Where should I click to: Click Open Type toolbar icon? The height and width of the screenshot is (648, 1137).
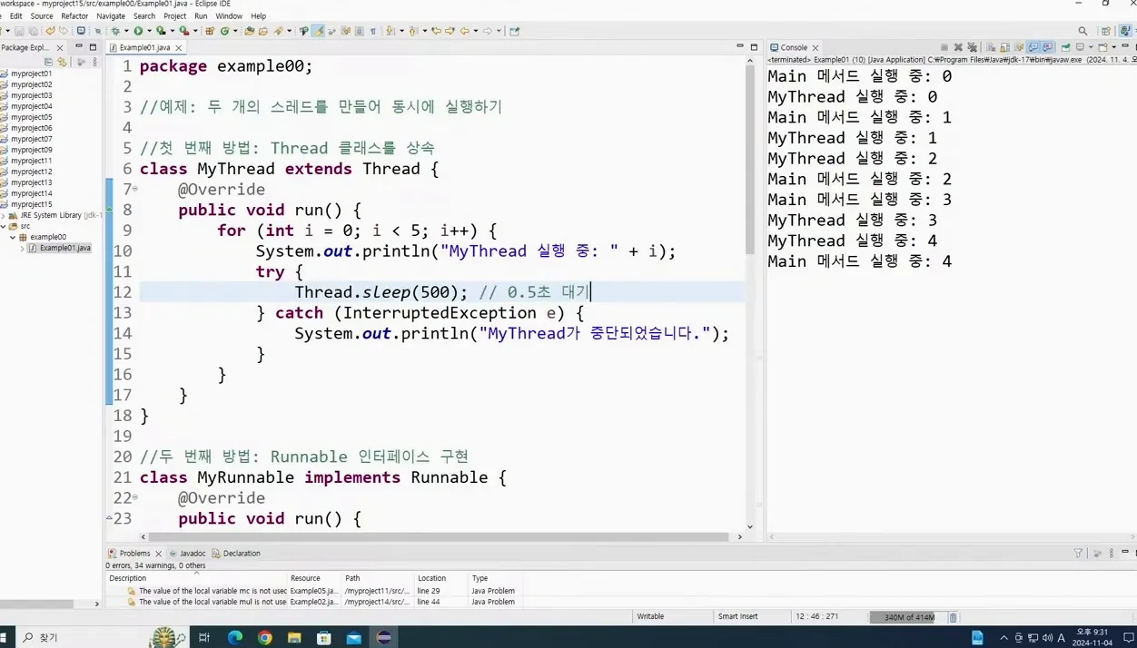point(249,31)
